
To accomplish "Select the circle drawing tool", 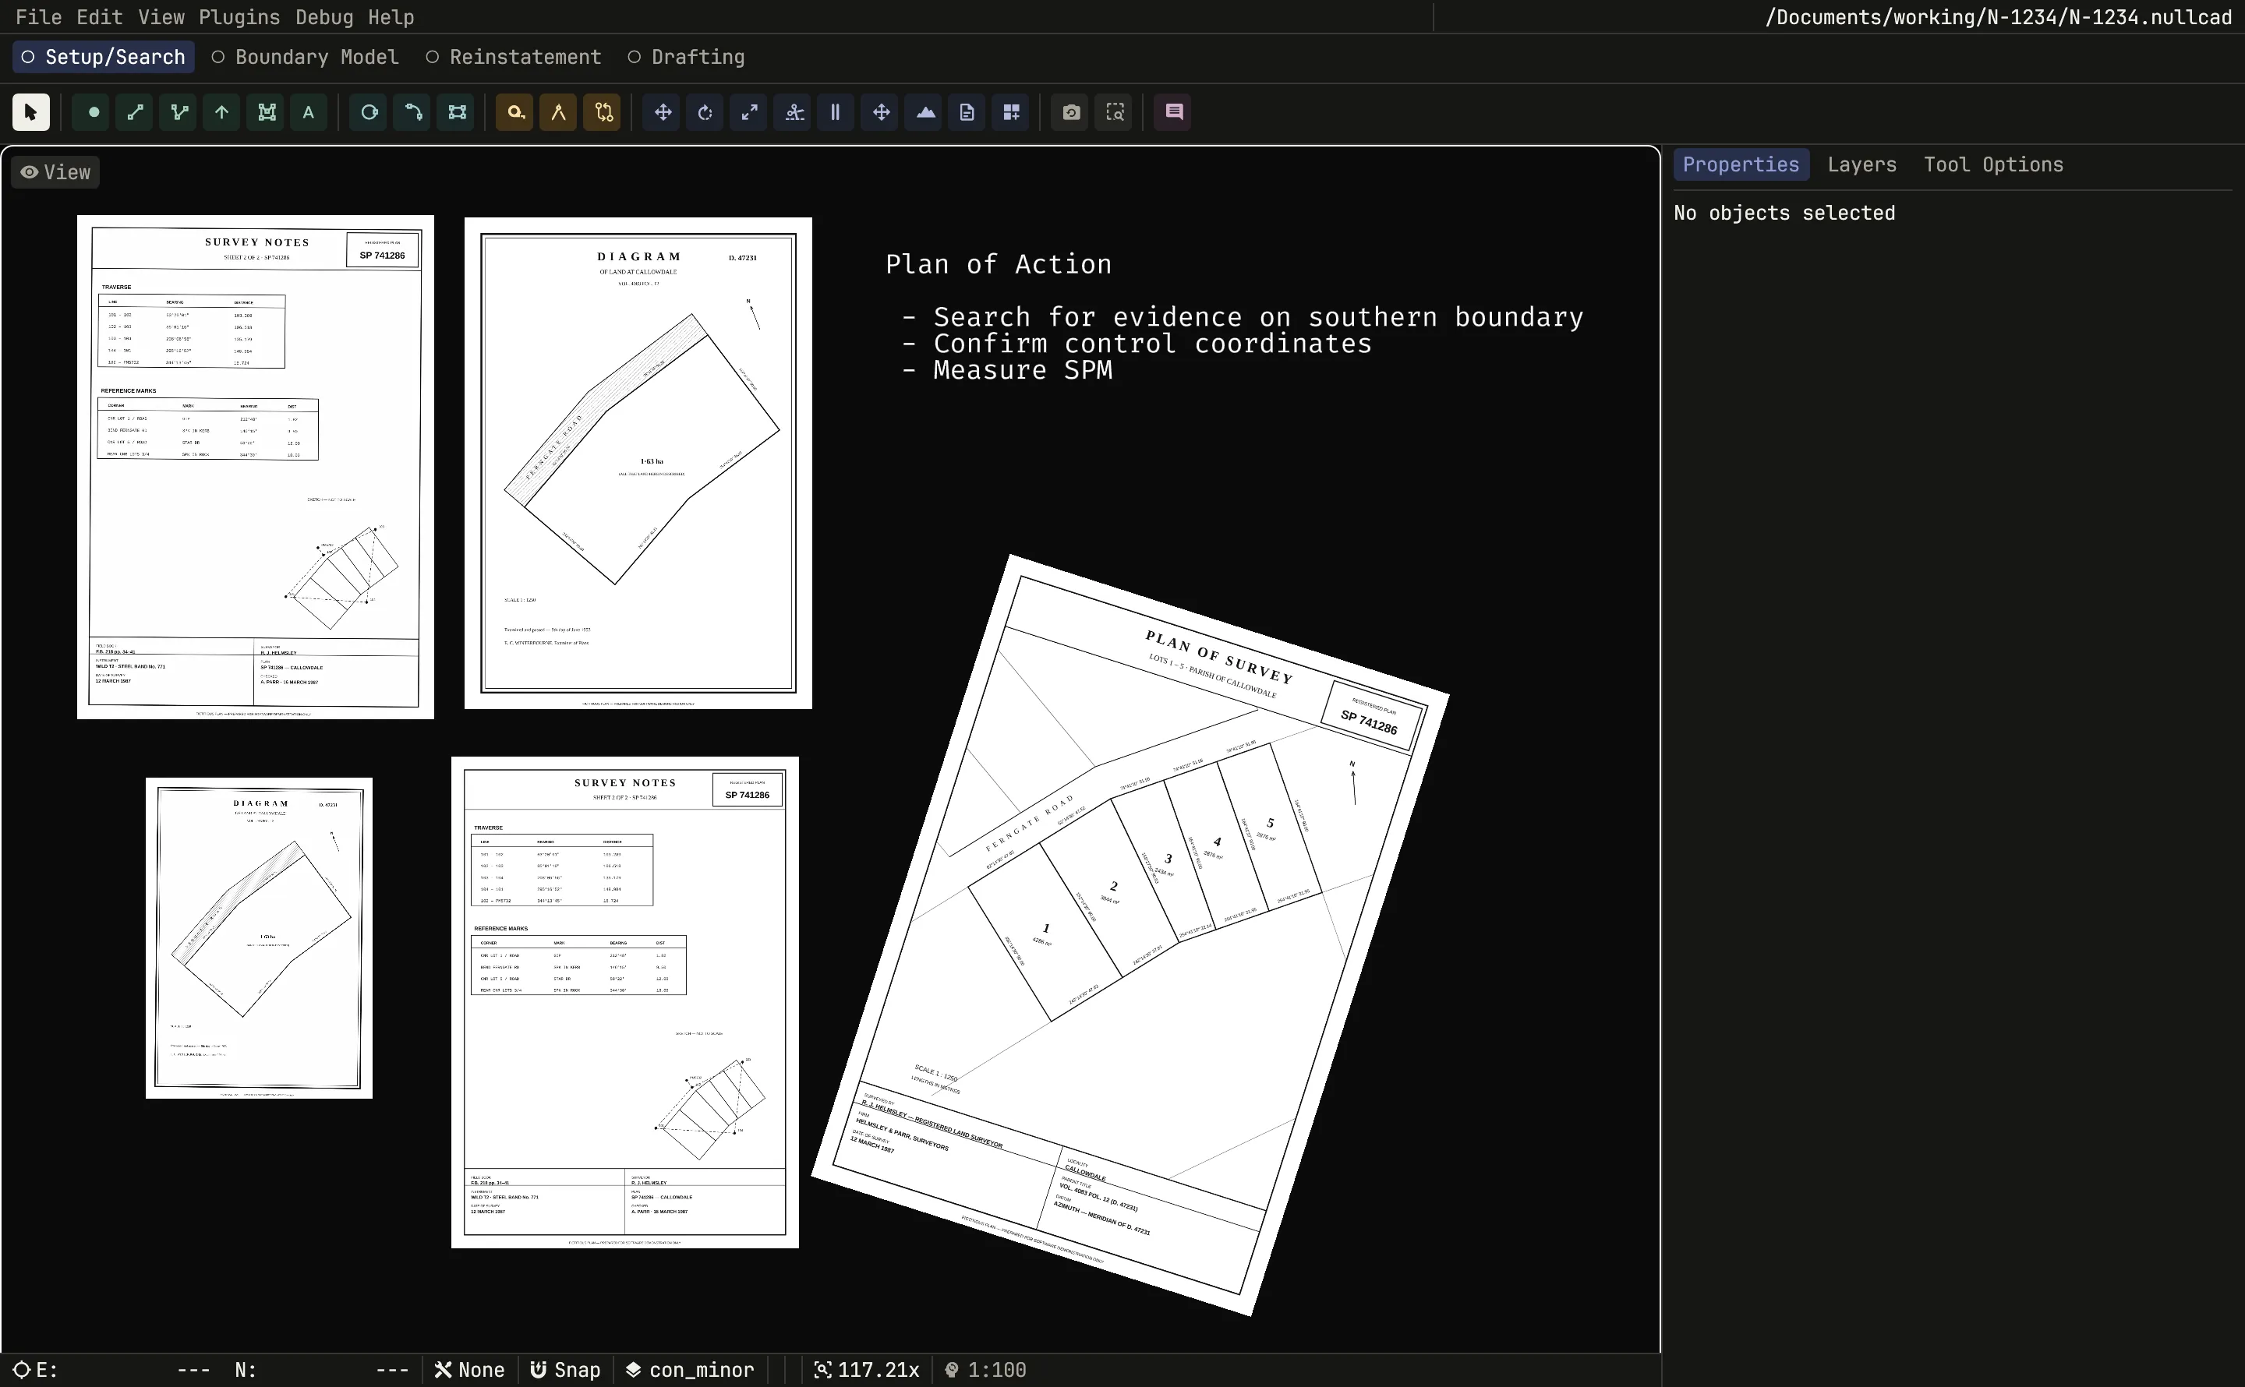I will pos(369,112).
